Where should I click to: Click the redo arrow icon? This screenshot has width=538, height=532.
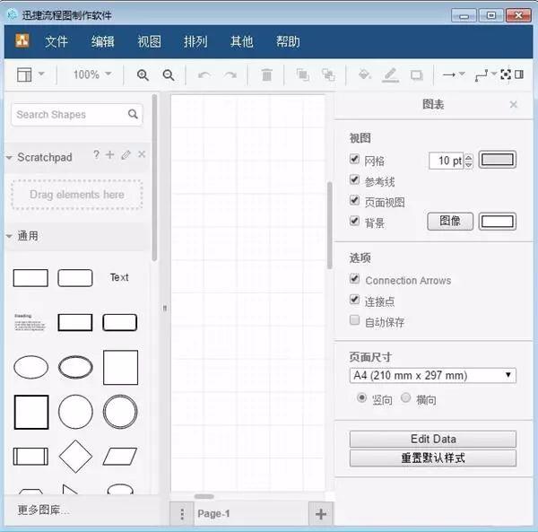230,74
